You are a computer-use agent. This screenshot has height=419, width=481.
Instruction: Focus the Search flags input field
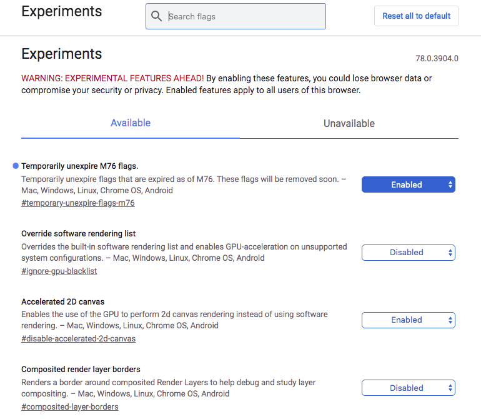click(x=236, y=16)
